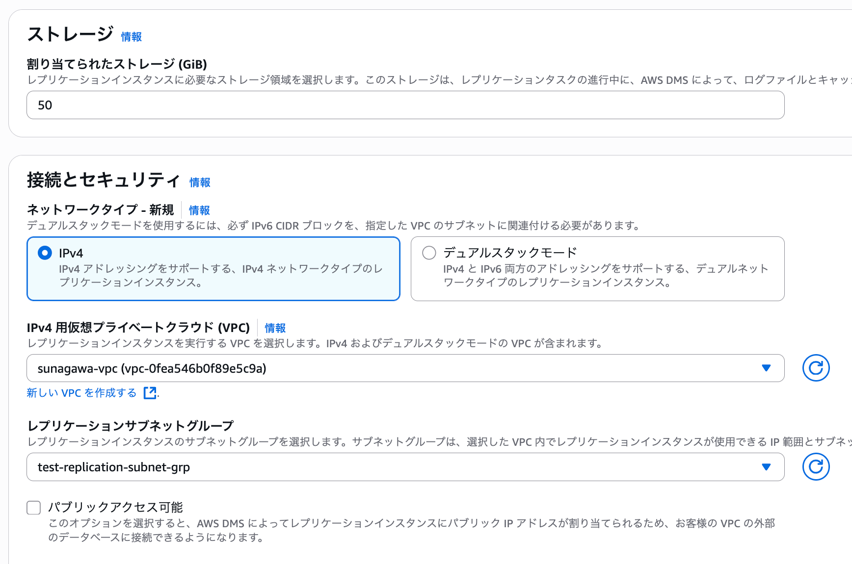Click the IPv4 tile description text
The width and height of the screenshot is (852, 564).
(221, 276)
